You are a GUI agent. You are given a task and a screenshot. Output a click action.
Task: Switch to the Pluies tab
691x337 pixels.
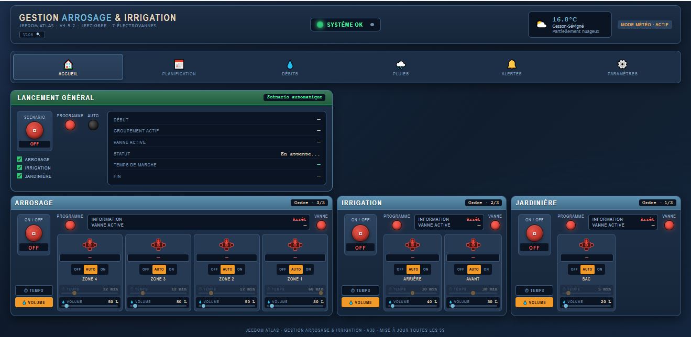coord(401,68)
